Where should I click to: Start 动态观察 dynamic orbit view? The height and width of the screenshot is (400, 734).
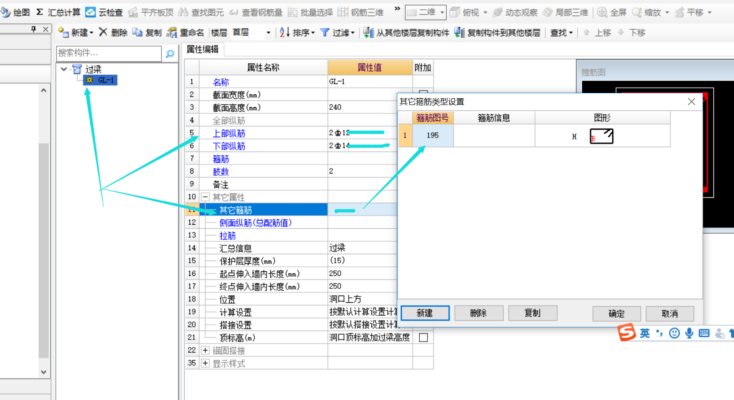515,12
